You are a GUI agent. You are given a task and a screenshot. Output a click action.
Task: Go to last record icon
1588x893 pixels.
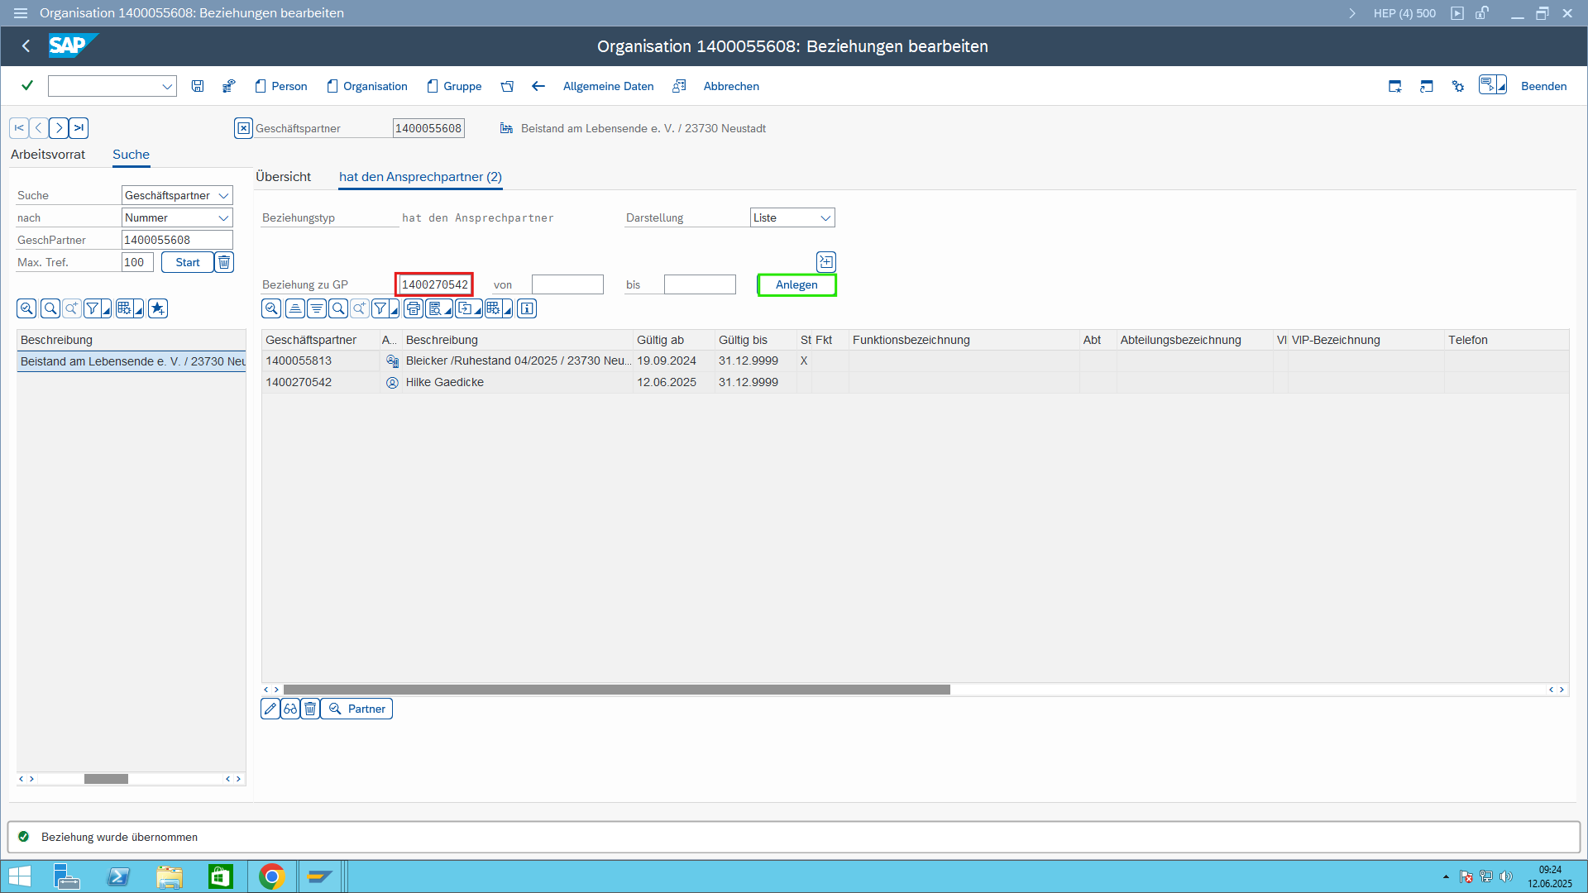79,128
